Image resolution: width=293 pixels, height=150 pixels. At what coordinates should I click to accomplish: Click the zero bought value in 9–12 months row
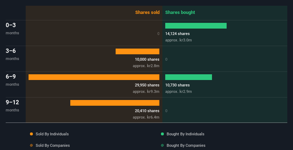166,111
